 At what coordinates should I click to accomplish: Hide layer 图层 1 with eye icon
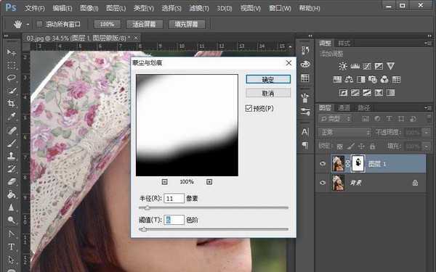click(323, 164)
